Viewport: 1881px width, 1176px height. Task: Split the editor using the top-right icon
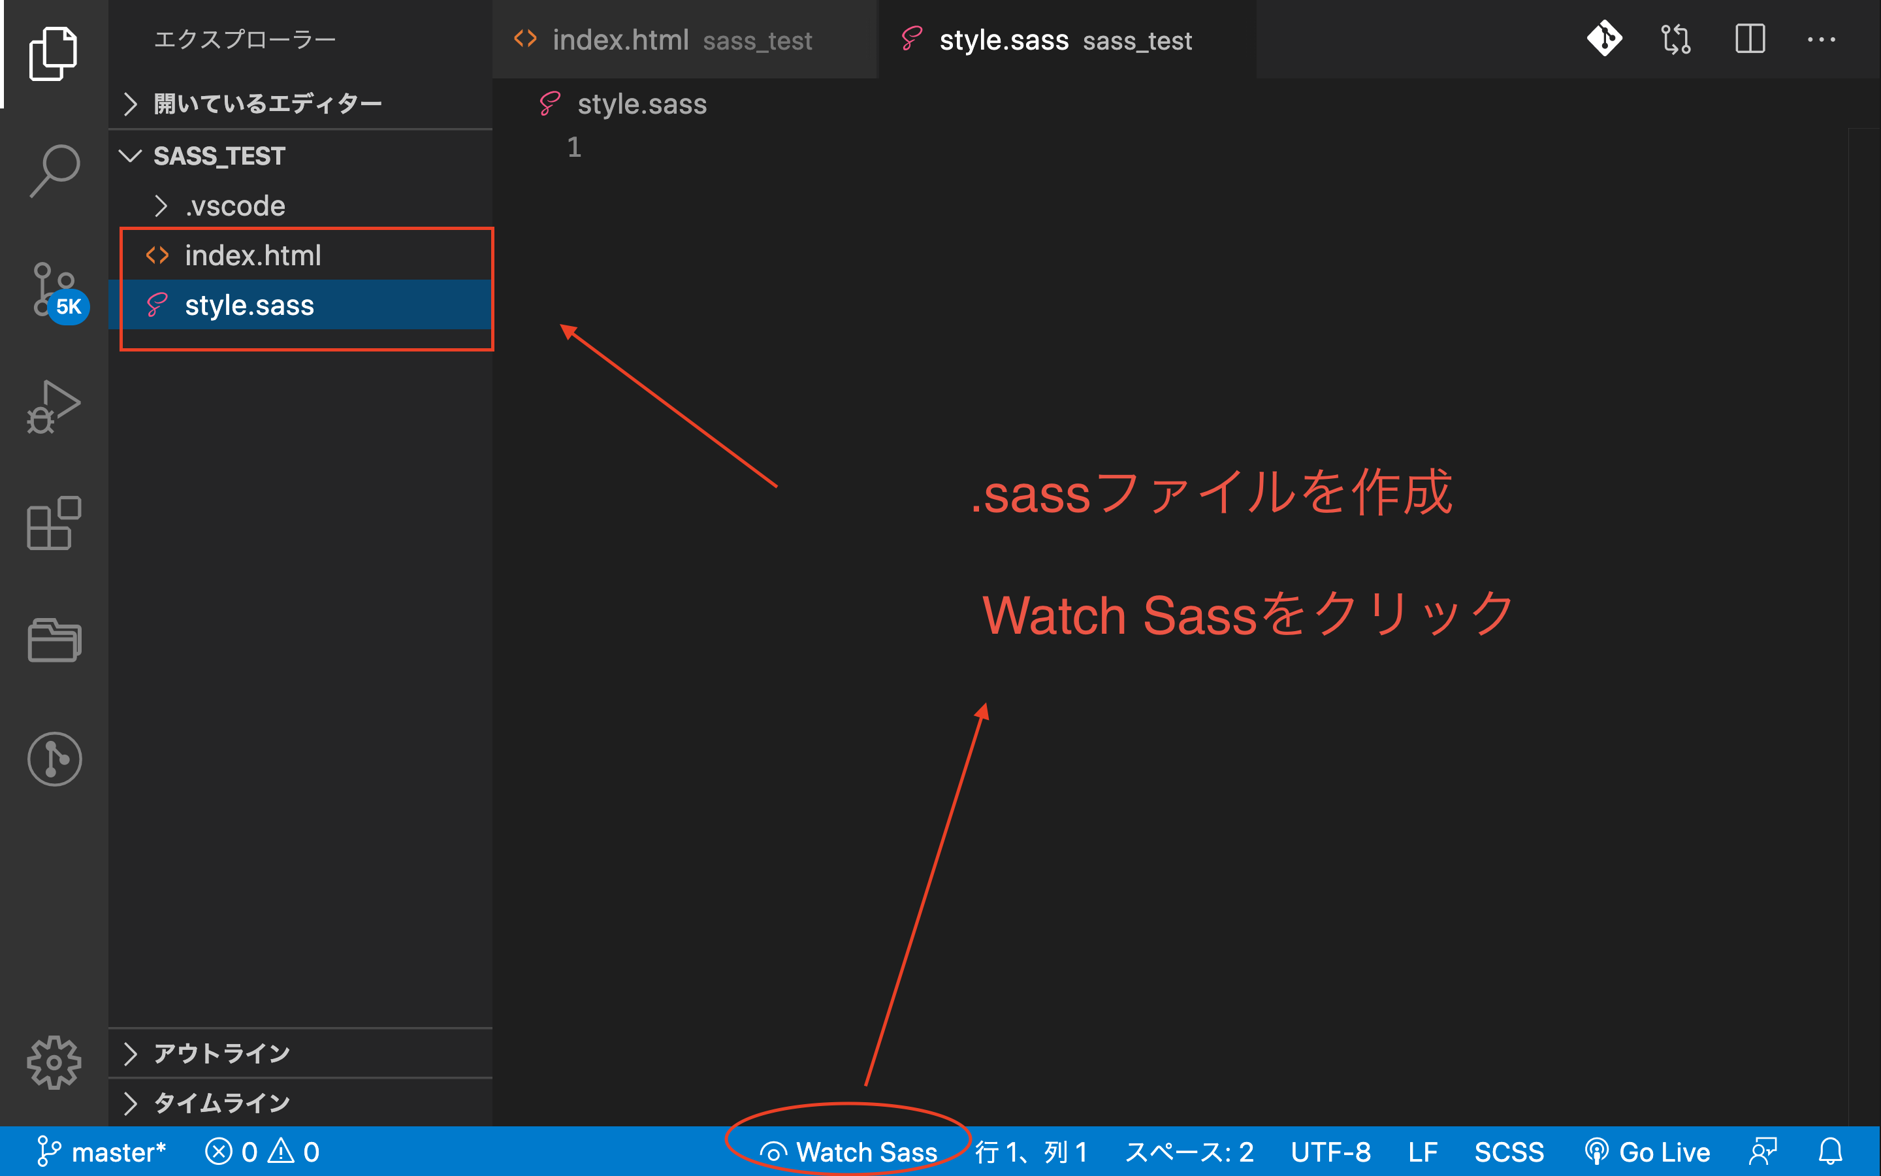pos(1750,38)
